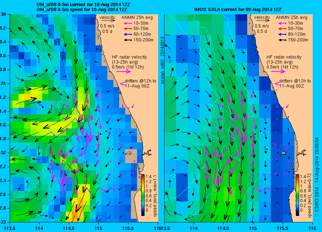Click the title 'OM_afD0 0-5m current for 10-Aug-2014 12Z'
322x232 pixels.
(x=83, y=5)
